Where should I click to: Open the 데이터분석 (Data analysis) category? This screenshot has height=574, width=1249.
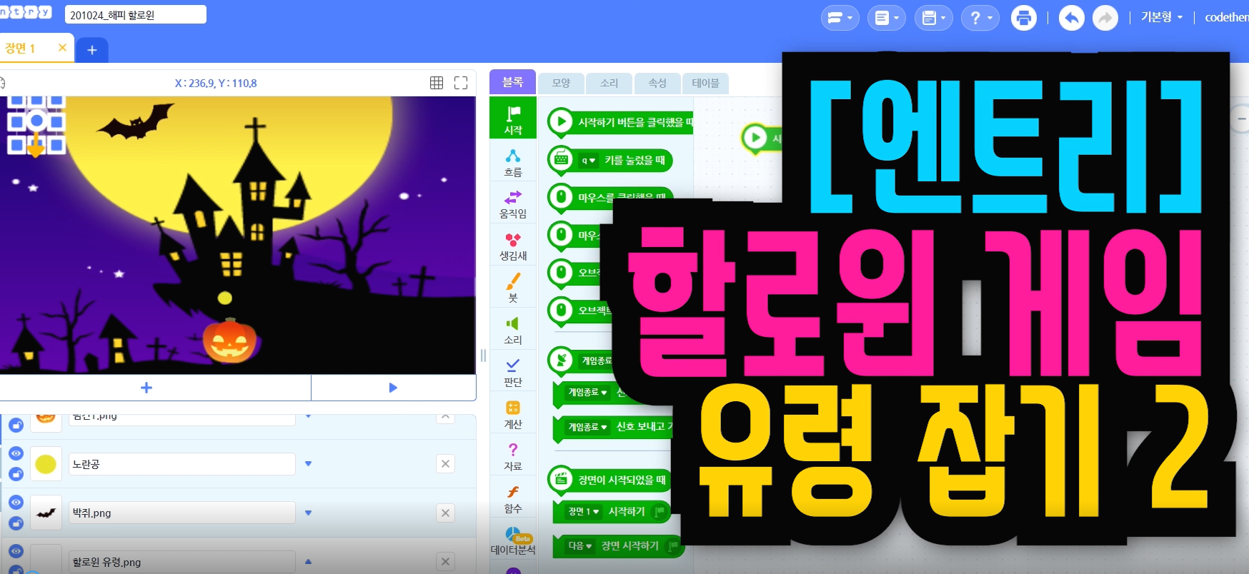click(x=513, y=540)
